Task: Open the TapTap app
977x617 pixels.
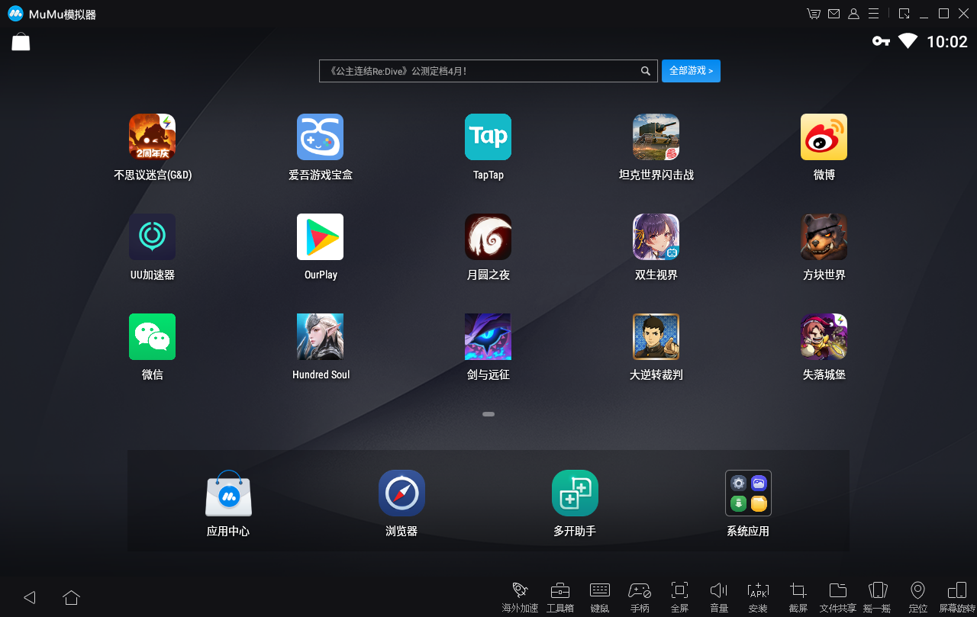Action: pyautogui.click(x=488, y=137)
